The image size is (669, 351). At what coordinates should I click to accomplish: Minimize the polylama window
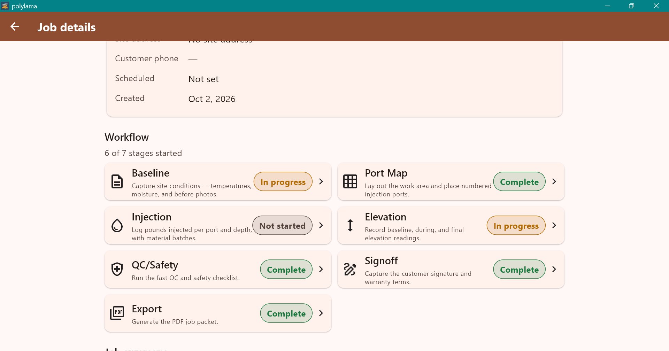pos(608,6)
